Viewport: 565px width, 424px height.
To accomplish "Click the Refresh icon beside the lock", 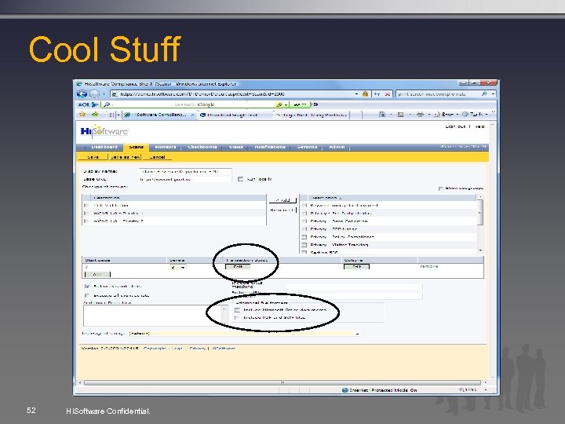I will click(377, 94).
